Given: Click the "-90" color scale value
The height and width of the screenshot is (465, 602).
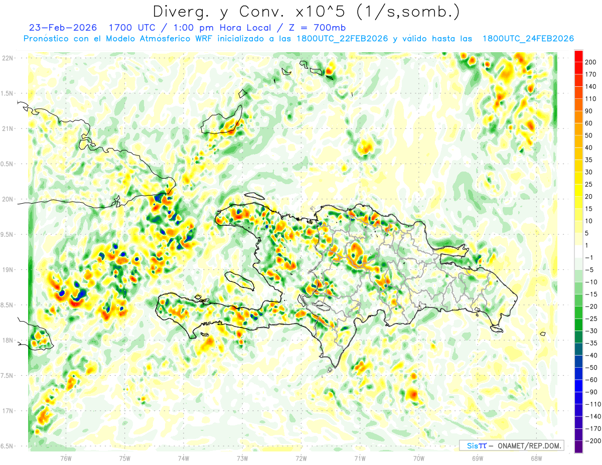Looking at the screenshot, I should [591, 392].
